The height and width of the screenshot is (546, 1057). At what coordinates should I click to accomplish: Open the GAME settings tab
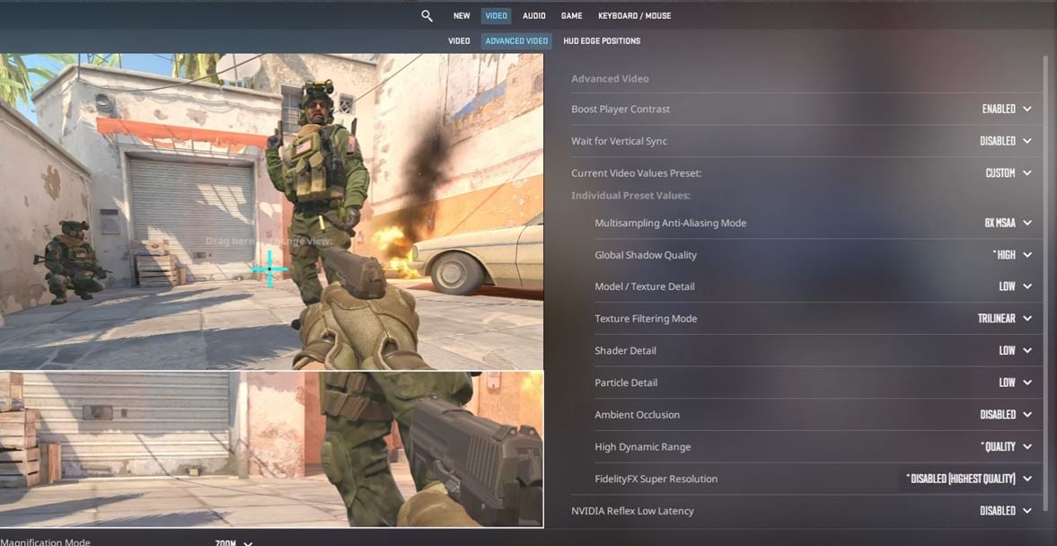pos(572,15)
